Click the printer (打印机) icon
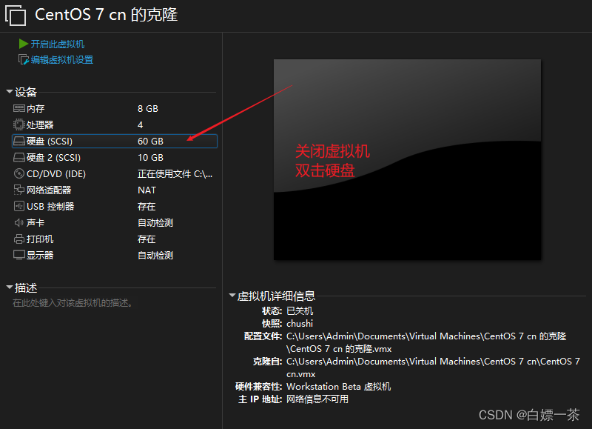Screen dimensions: 592x429 click(x=19, y=239)
